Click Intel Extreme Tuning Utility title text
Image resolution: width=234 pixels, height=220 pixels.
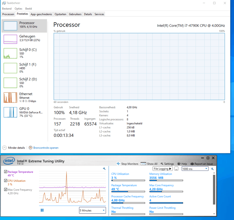41,161
